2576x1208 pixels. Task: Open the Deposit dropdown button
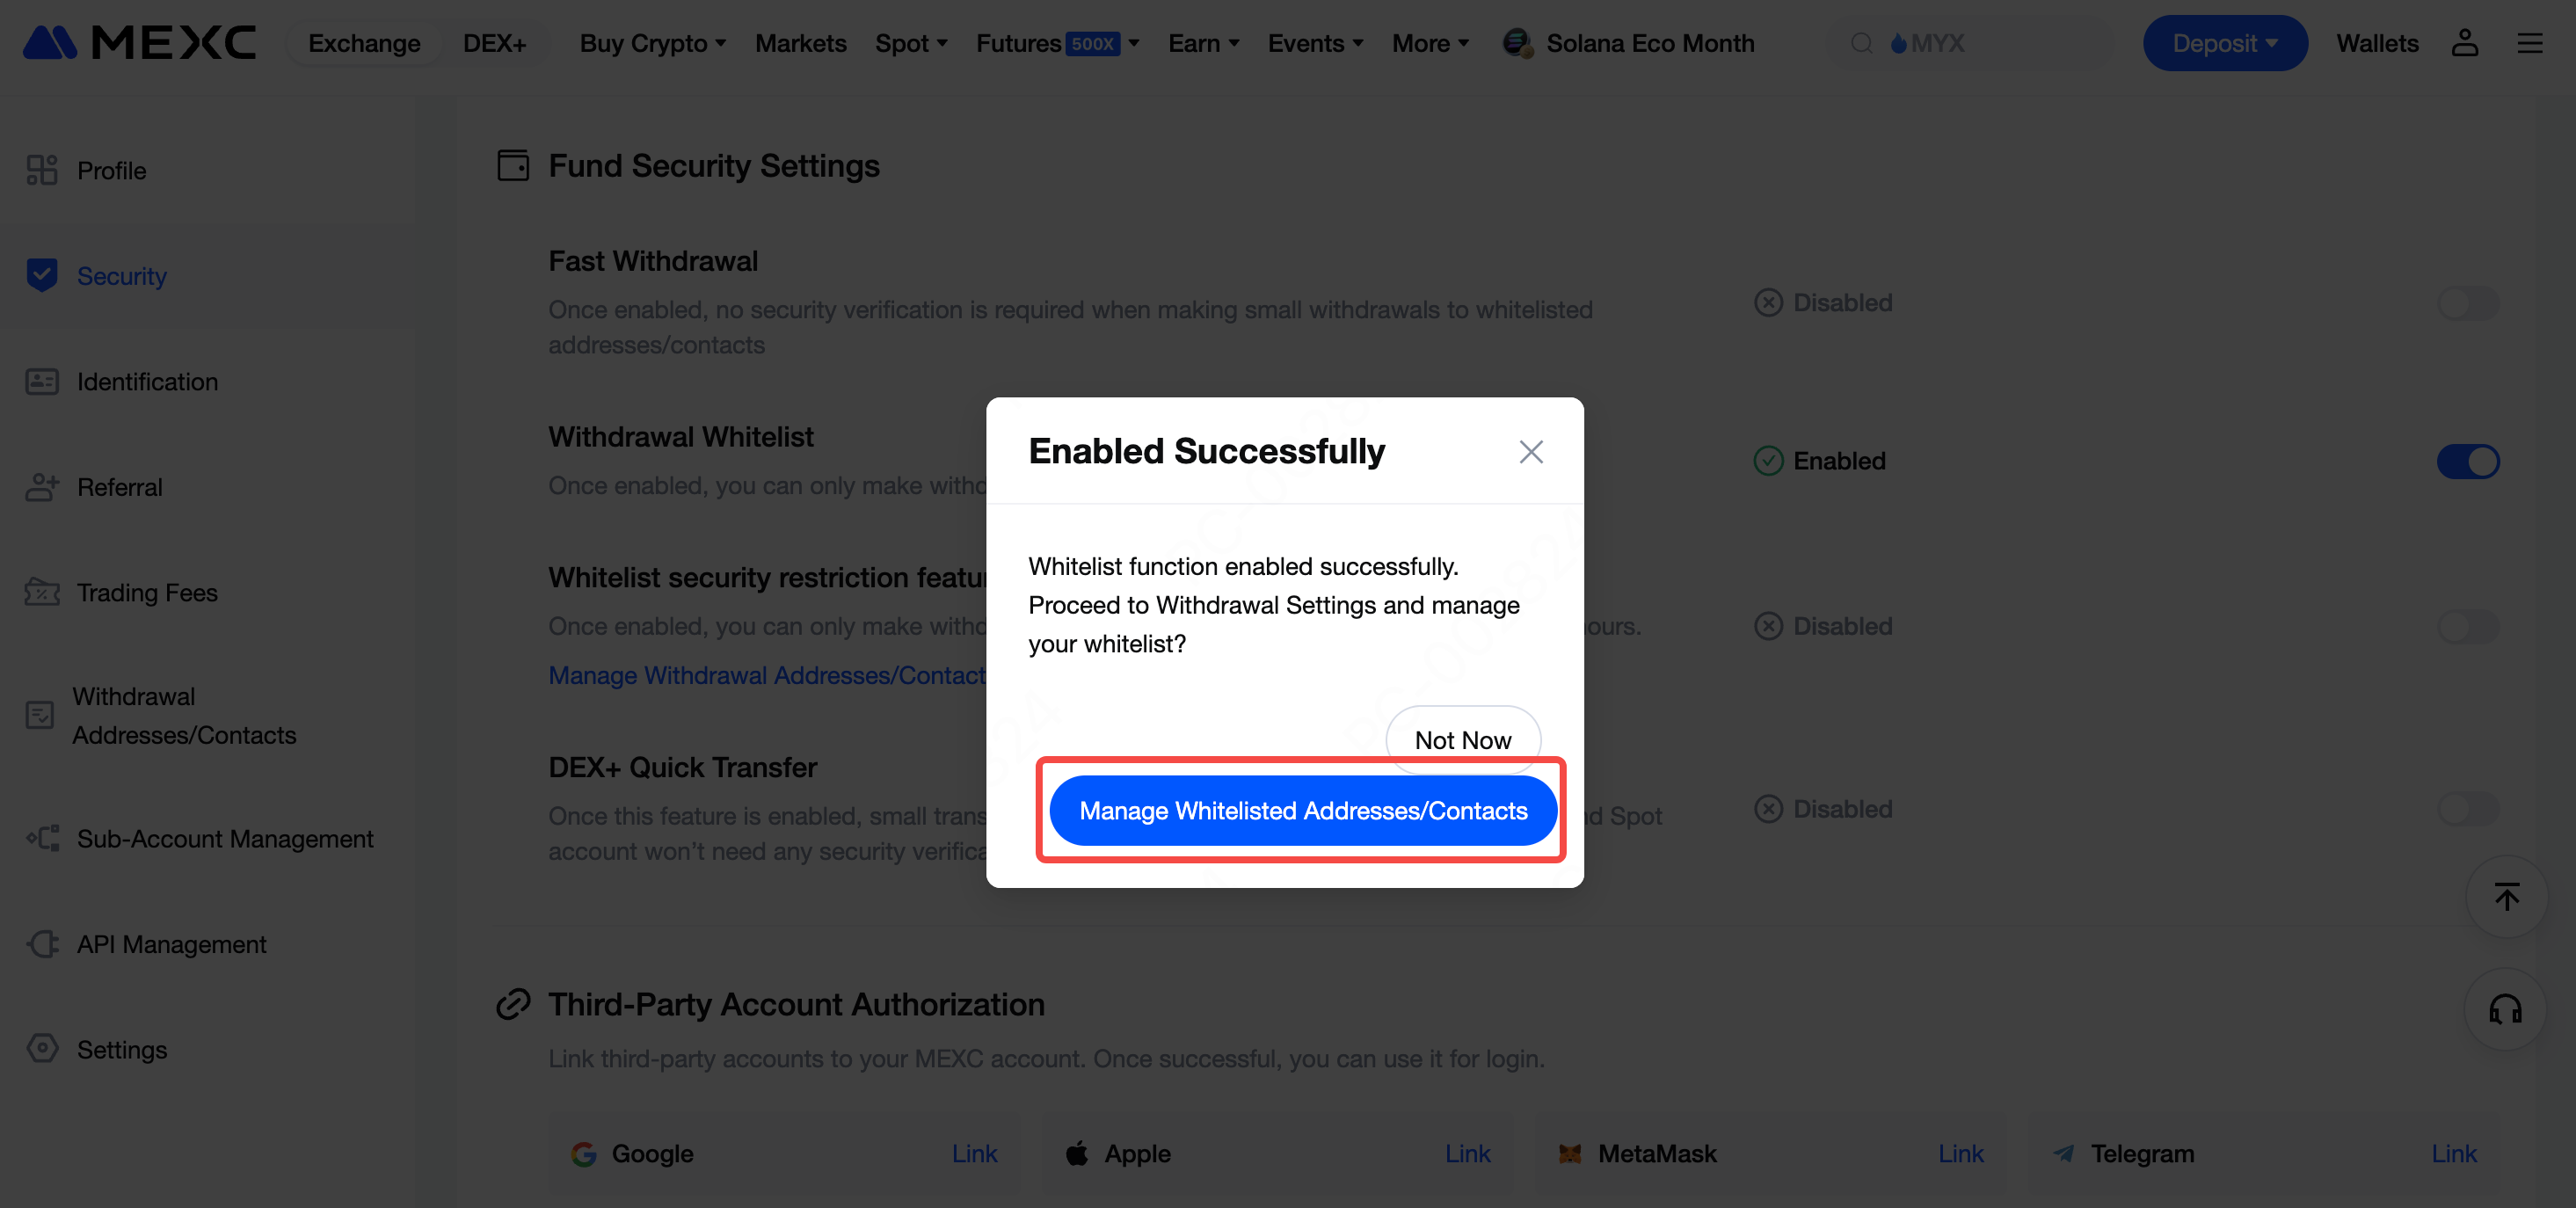pyautogui.click(x=2224, y=43)
